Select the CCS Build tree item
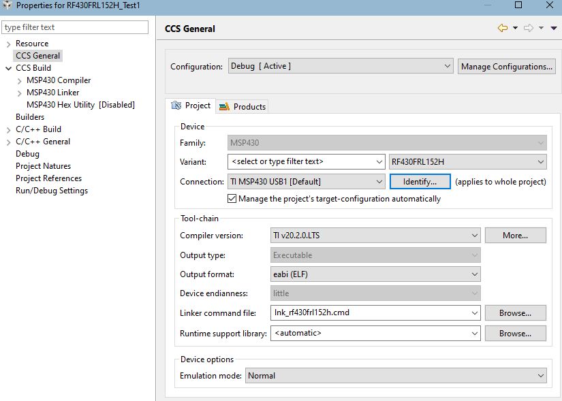The image size is (562, 401). click(x=33, y=68)
